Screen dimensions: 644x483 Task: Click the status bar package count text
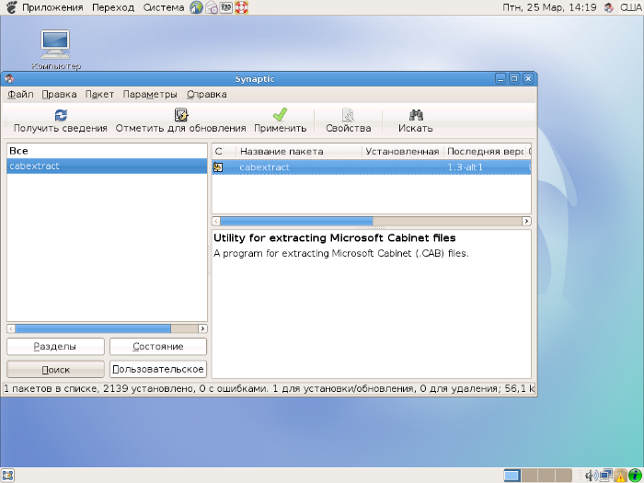click(x=269, y=388)
